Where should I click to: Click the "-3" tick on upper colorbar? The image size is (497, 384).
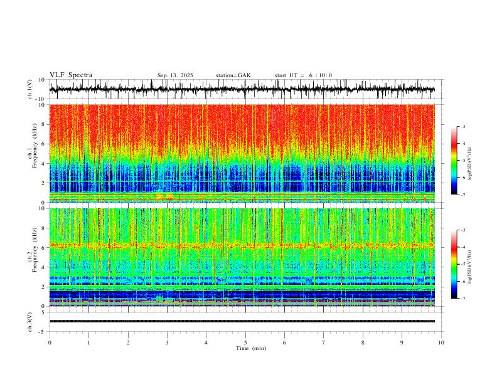tap(462, 126)
